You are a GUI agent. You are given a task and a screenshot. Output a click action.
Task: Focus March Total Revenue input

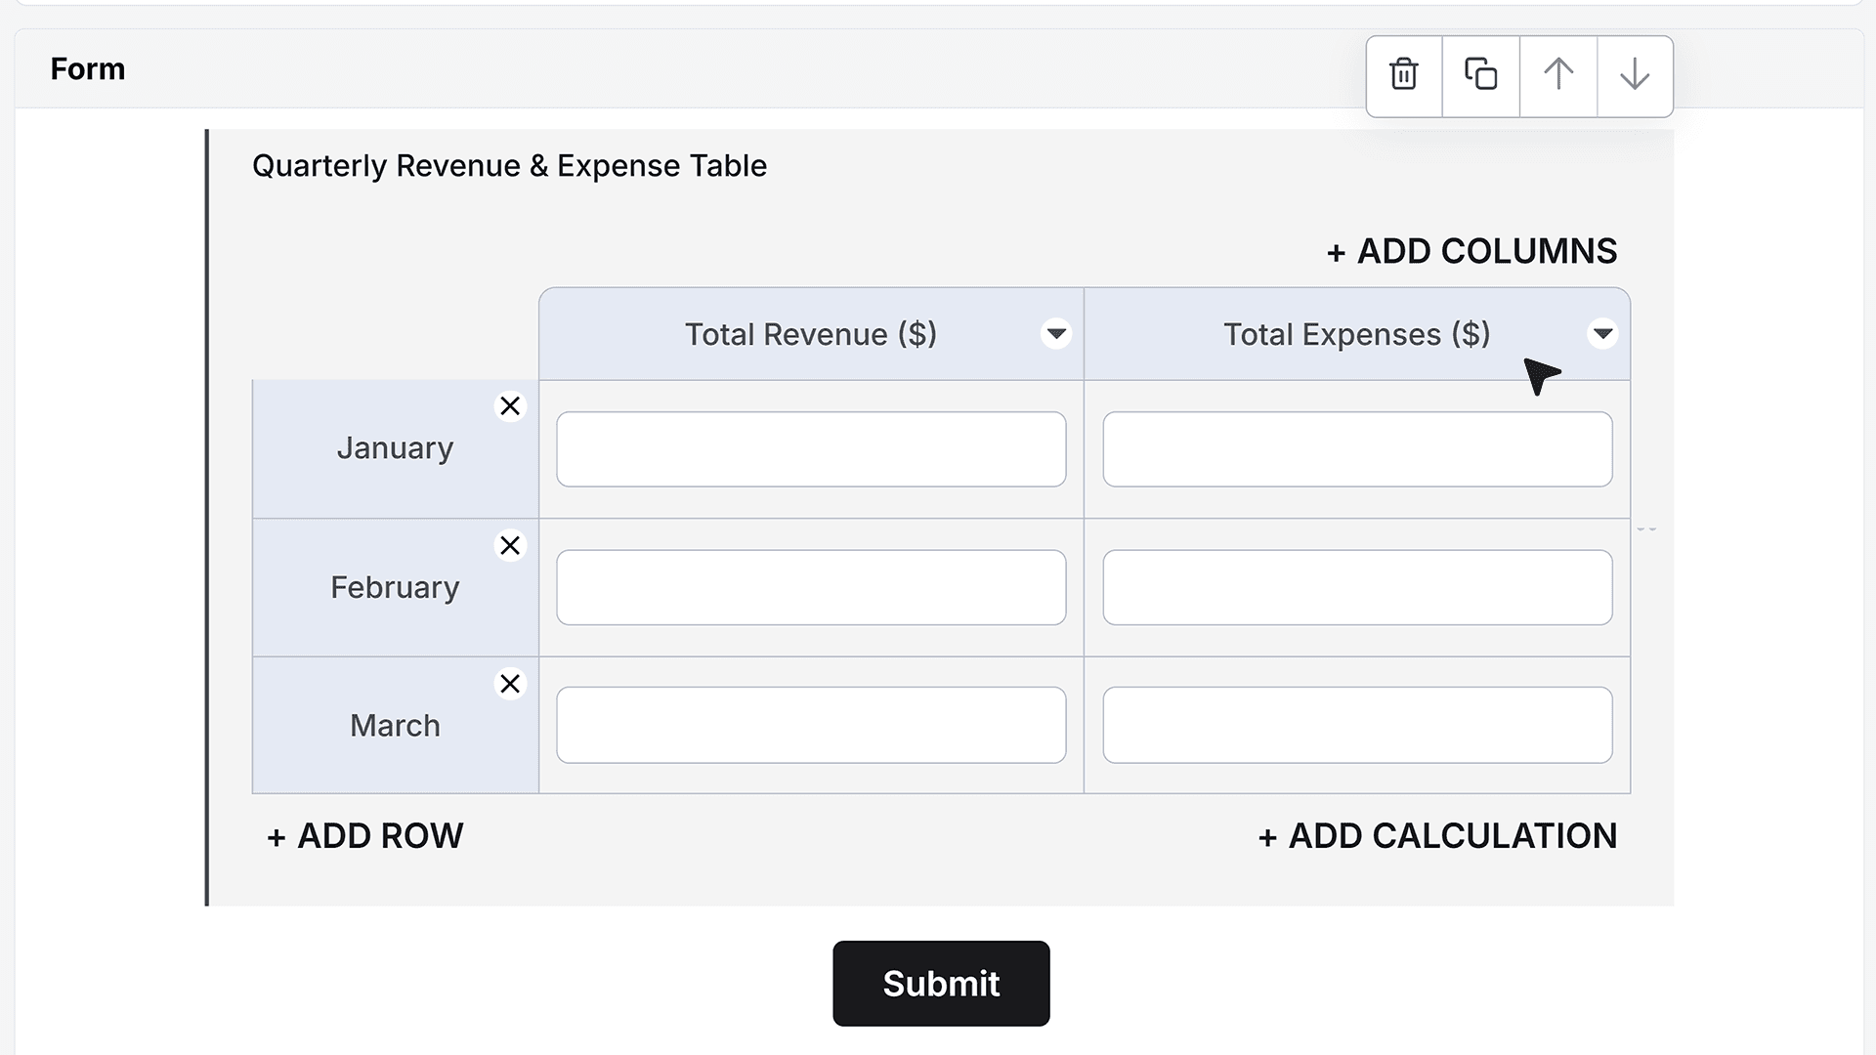point(811,725)
